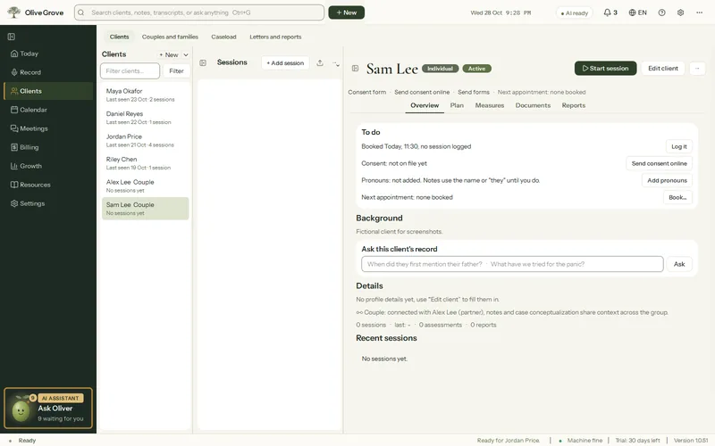Select client Daniel Reyes
This screenshot has height=446, width=715.
tap(145, 118)
